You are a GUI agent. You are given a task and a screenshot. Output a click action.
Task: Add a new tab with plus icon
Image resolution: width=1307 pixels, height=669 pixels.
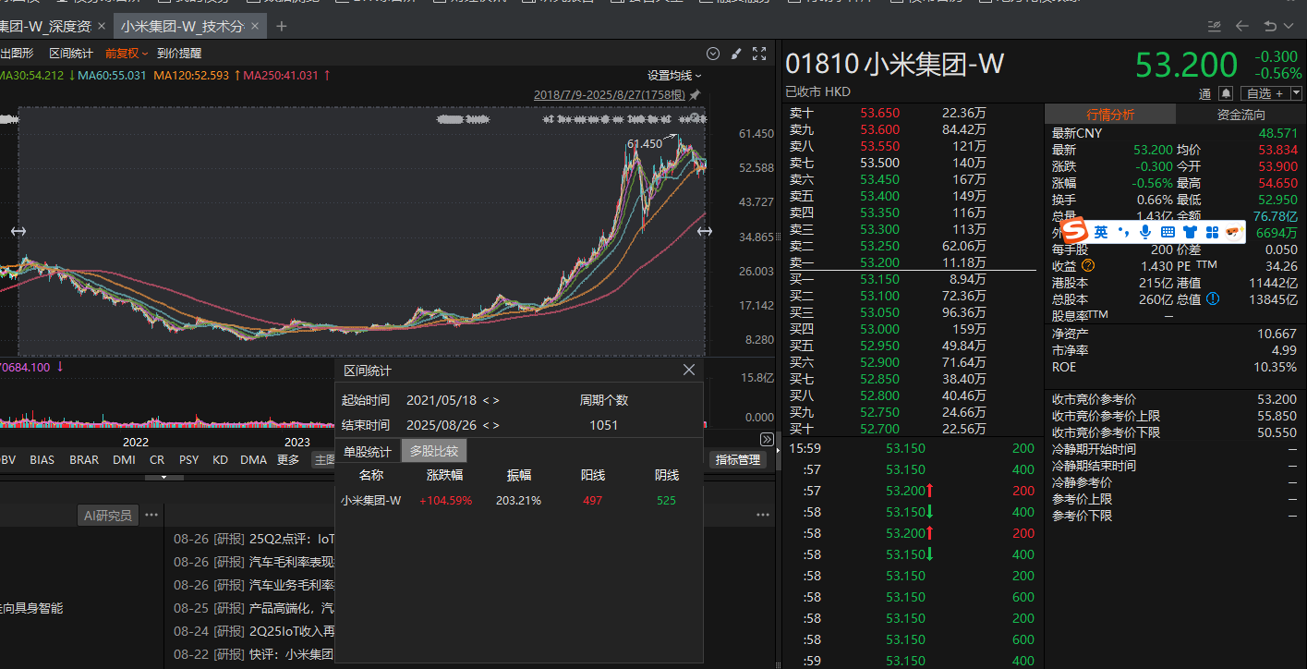point(282,26)
